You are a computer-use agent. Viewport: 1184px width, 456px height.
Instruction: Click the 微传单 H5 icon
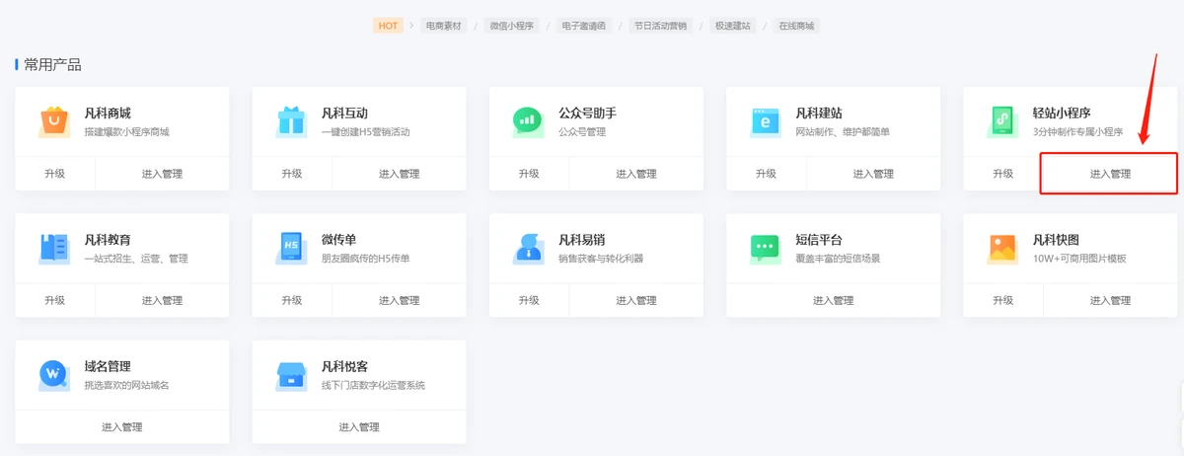tap(291, 248)
